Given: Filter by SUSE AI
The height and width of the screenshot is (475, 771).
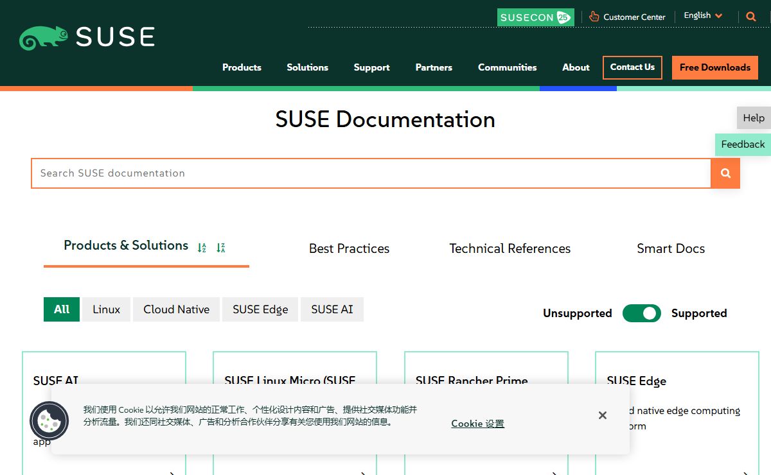Looking at the screenshot, I should point(332,309).
